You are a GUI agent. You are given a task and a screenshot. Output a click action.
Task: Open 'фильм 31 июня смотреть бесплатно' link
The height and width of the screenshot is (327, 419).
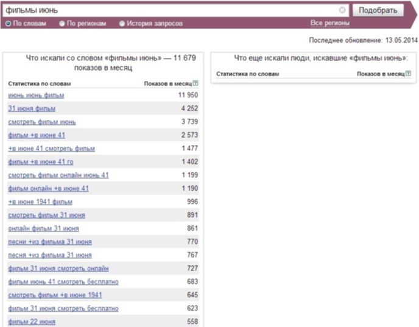[x=63, y=308]
